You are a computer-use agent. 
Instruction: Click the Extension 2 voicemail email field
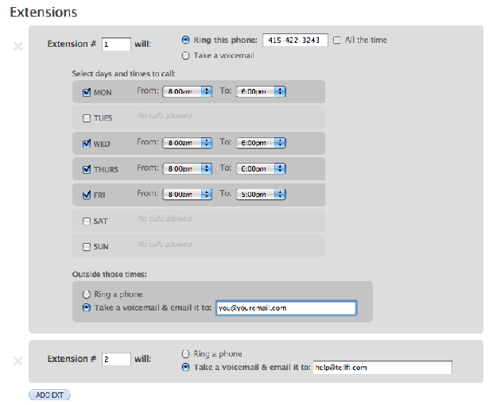coord(382,368)
